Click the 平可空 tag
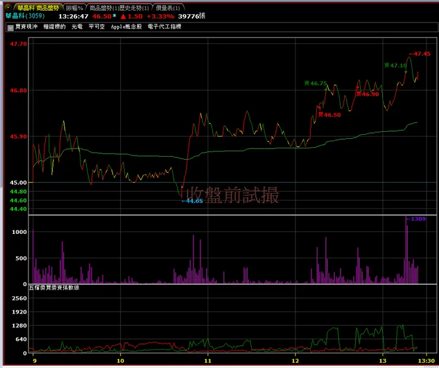The height and width of the screenshot is (368, 439). 97,27
